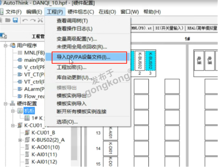Open the project folder toolbar icon
This screenshot has width=218, height=167.
tap(8, 20)
